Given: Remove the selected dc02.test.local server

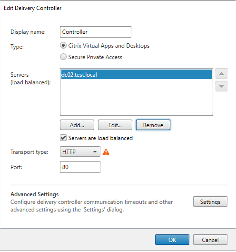Looking at the screenshot, I should coord(153,125).
